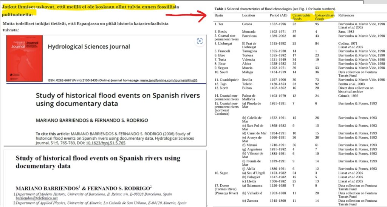
Task: Click the Basin column header
Action: click(x=219, y=15)
